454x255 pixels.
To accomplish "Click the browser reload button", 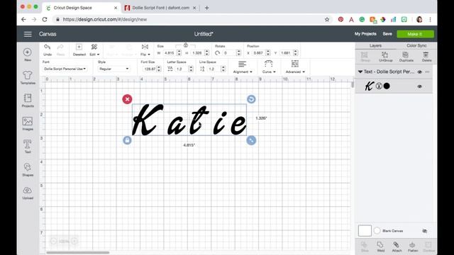I will (x=45, y=19).
